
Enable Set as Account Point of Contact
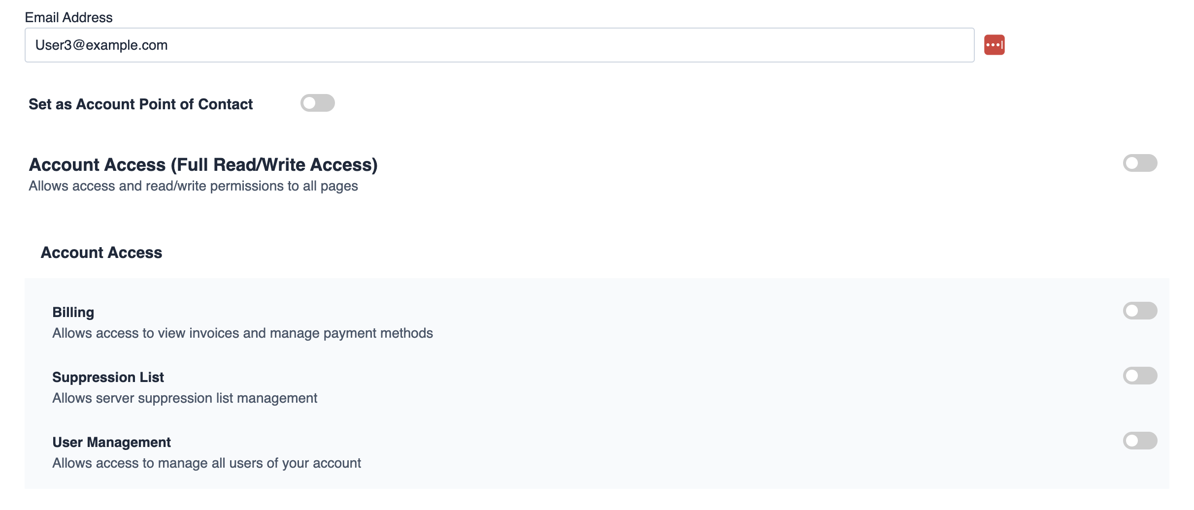click(317, 103)
